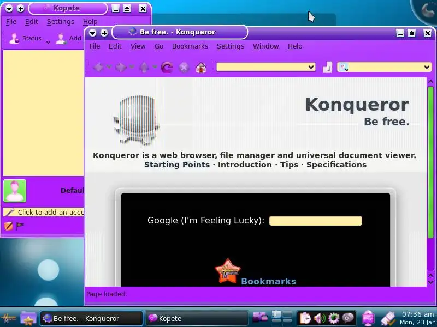Click the orange pencil icon at Kopete's bottom

click(8, 226)
